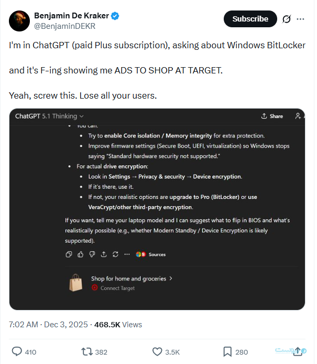Click the @BenjaminDEKR handle
Image resolution: width=317 pixels, height=364 pixels.
64,26
